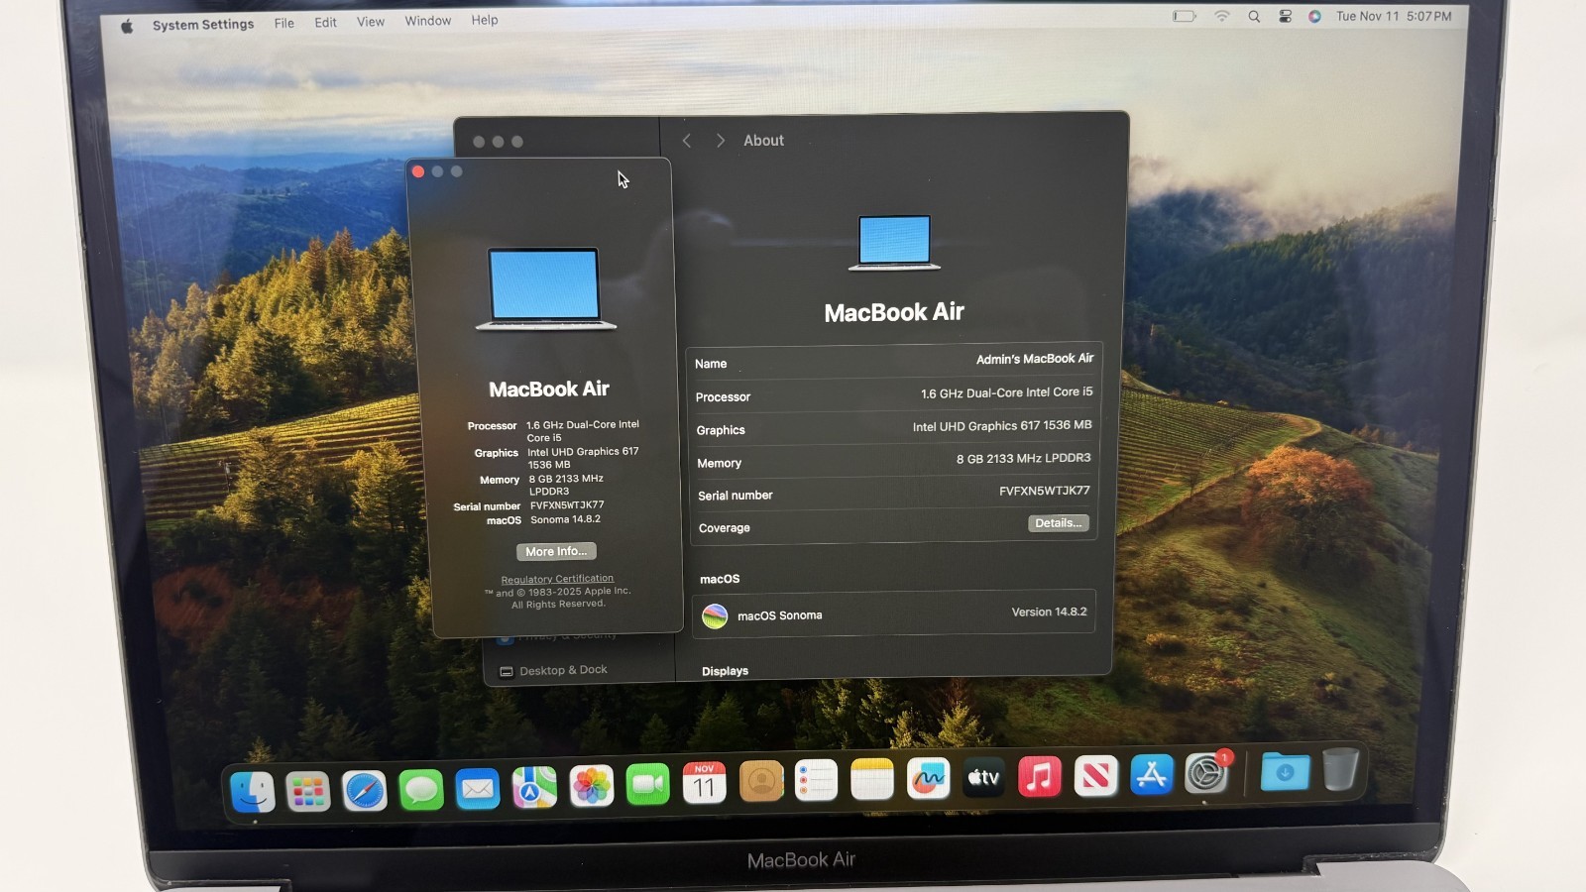
Task: Click the large "MacBook Air" heading in System Settings
Action: pos(894,312)
